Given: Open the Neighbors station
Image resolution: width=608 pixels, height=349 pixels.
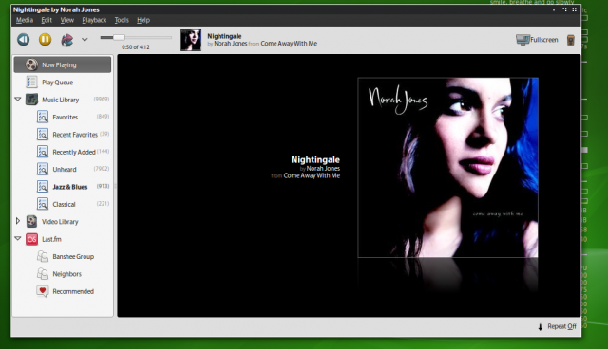Looking at the screenshot, I should 67,274.
